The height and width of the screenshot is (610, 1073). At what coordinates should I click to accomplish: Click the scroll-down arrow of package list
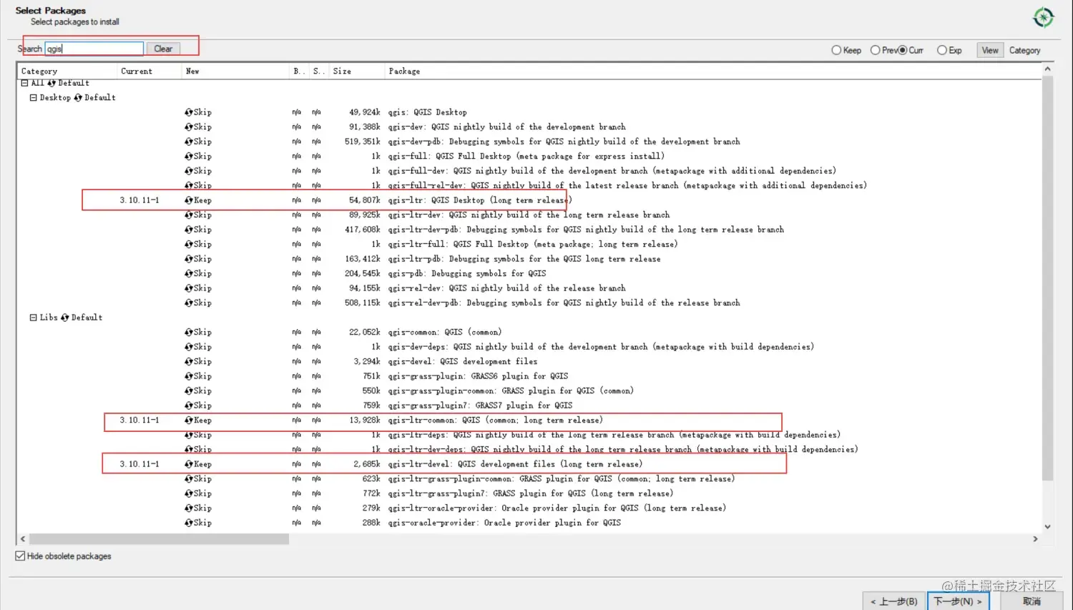coord(1047,527)
